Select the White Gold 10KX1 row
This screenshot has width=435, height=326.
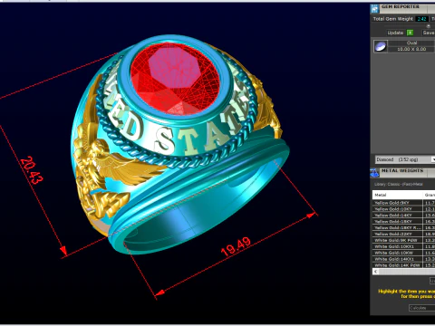(403, 246)
